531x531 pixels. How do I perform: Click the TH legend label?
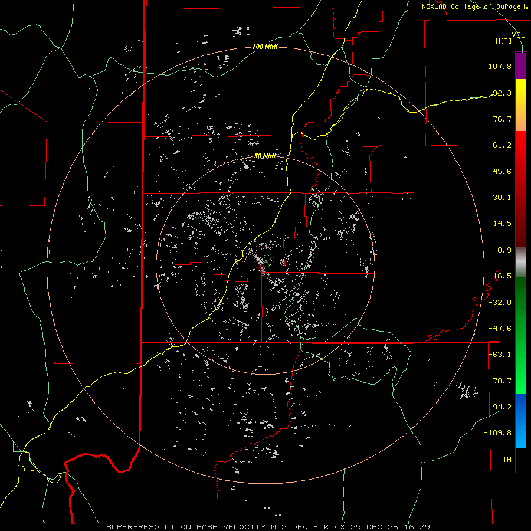click(507, 460)
